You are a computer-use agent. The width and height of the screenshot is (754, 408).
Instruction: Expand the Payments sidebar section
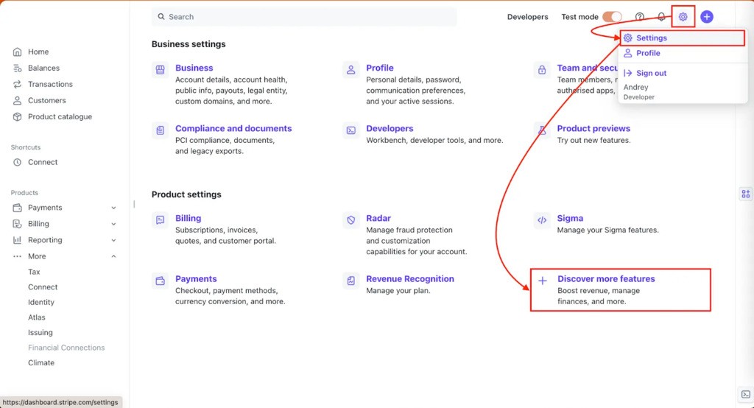click(x=113, y=208)
